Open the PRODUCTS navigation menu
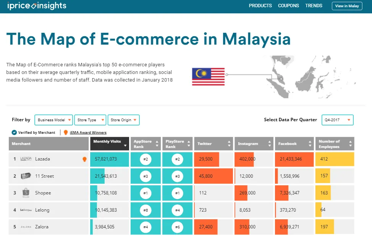The height and width of the screenshot is (236, 372). pyautogui.click(x=260, y=6)
